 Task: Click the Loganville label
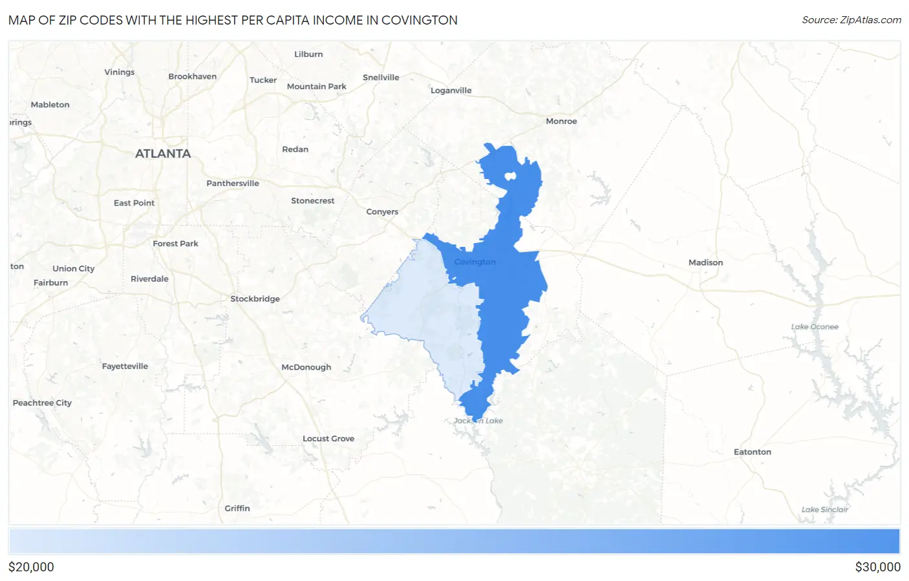[x=451, y=90]
